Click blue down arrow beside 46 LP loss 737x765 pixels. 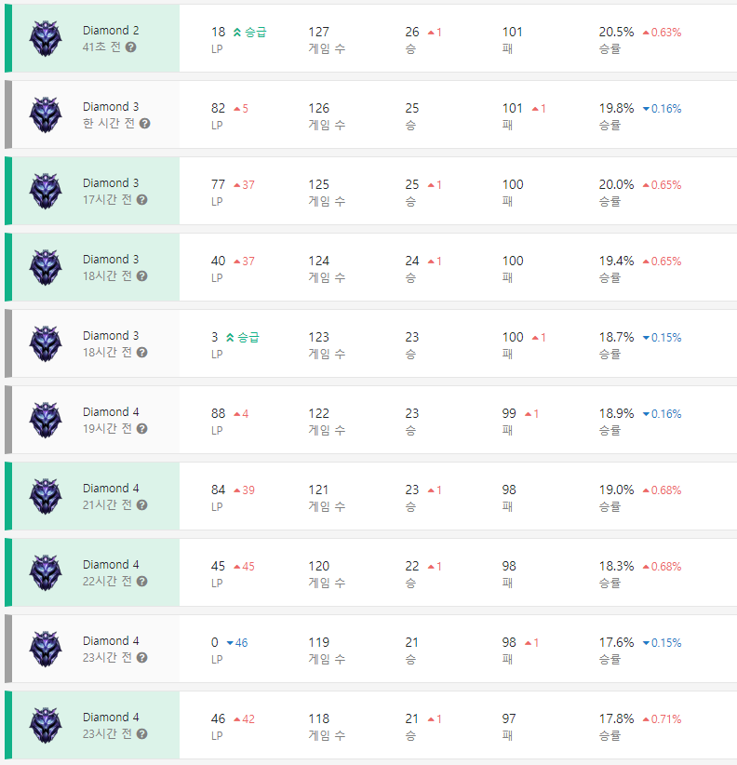click(x=230, y=643)
